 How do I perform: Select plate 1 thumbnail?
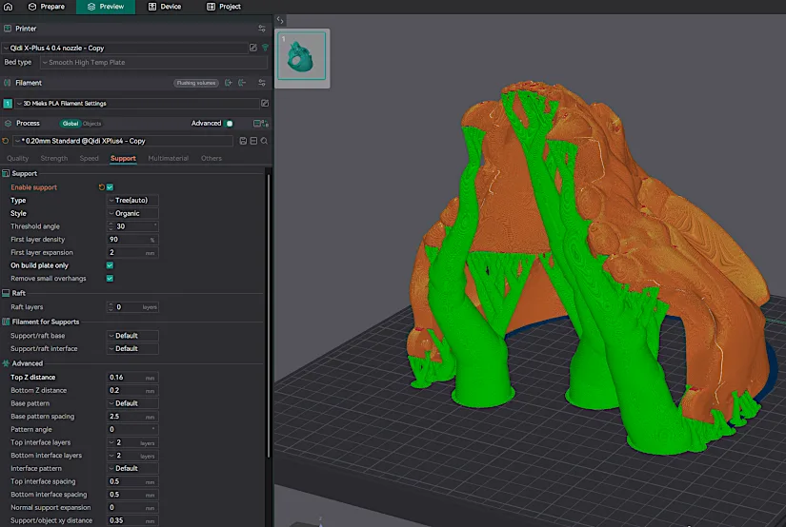coord(302,56)
